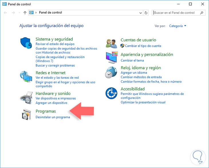This screenshot has height=168, width=209.
Task: Go up one level with the up arrow
Action: pyautogui.click(x=25, y=13)
